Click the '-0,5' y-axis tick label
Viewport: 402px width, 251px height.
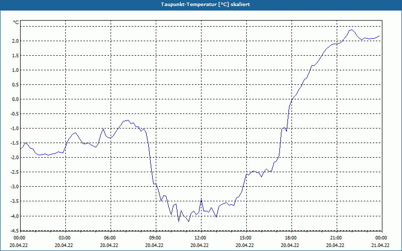pos(14,114)
